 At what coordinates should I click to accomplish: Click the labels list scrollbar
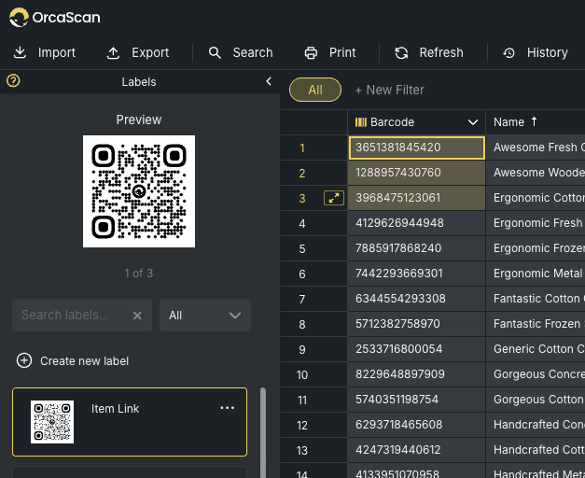(263, 432)
